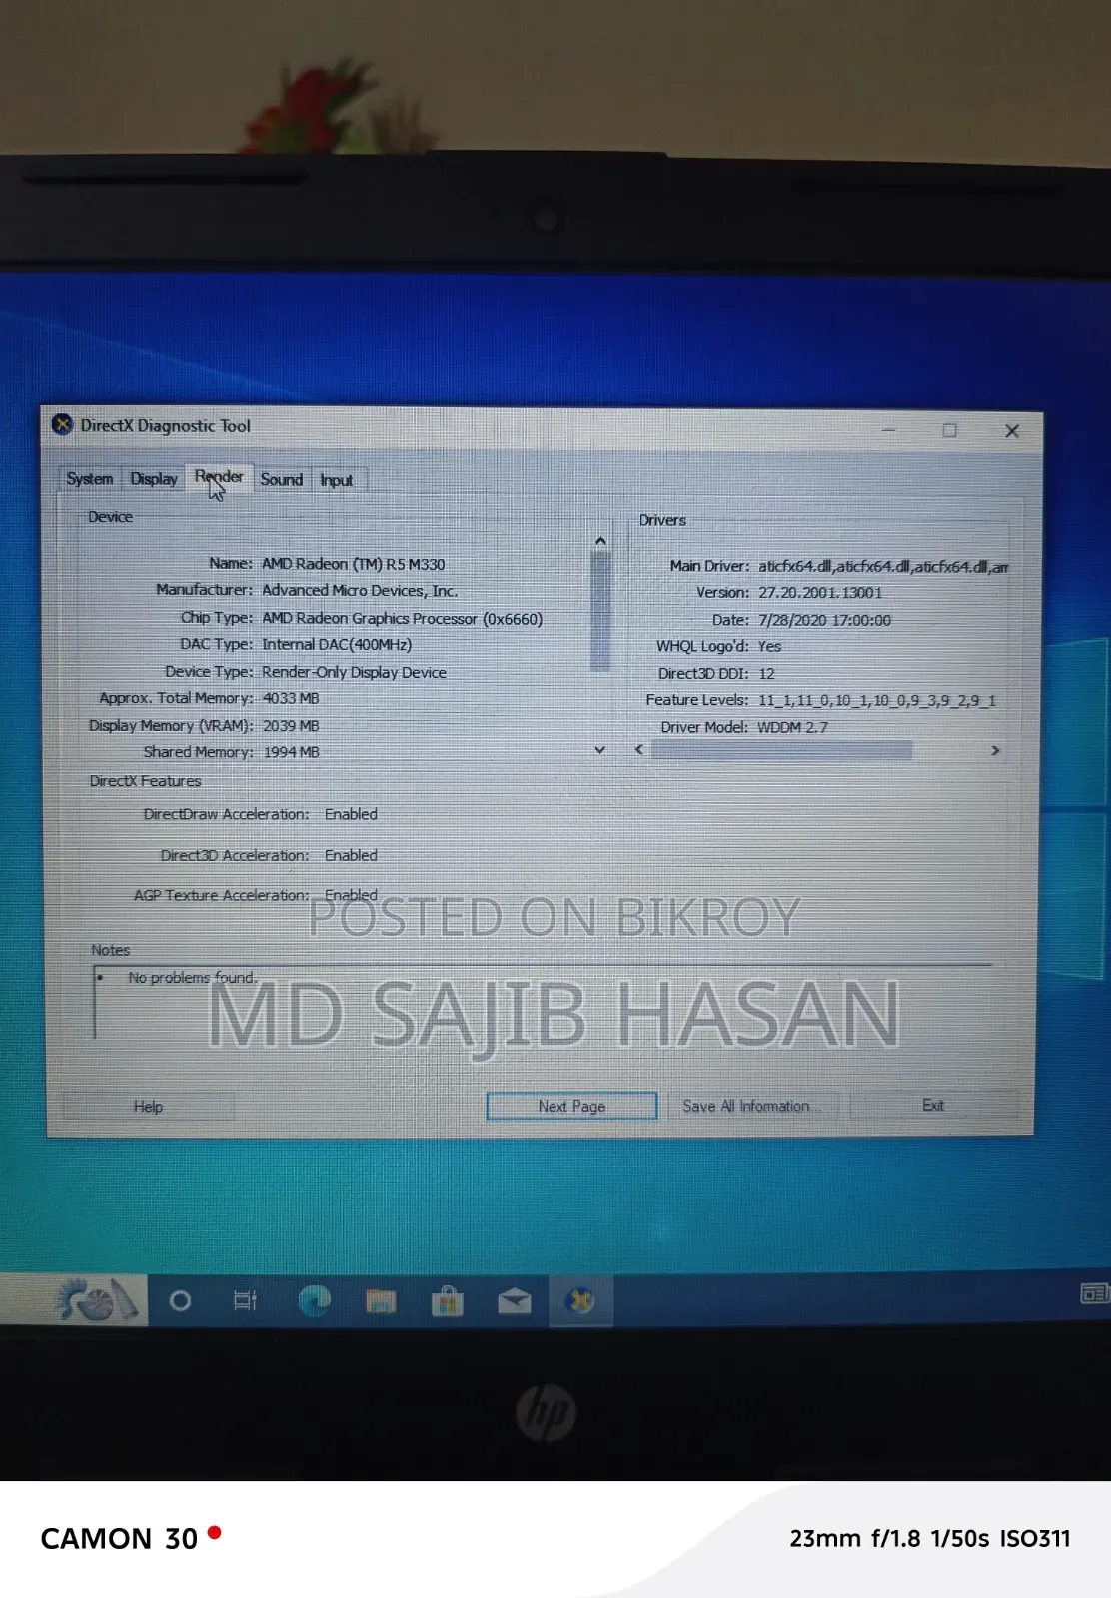Click DirectX Diagnostic taskbar icon
Screen dimensions: 1111x1598
(580, 1301)
